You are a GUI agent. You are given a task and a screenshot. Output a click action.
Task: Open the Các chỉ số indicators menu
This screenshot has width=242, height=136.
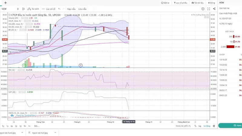[49, 9]
